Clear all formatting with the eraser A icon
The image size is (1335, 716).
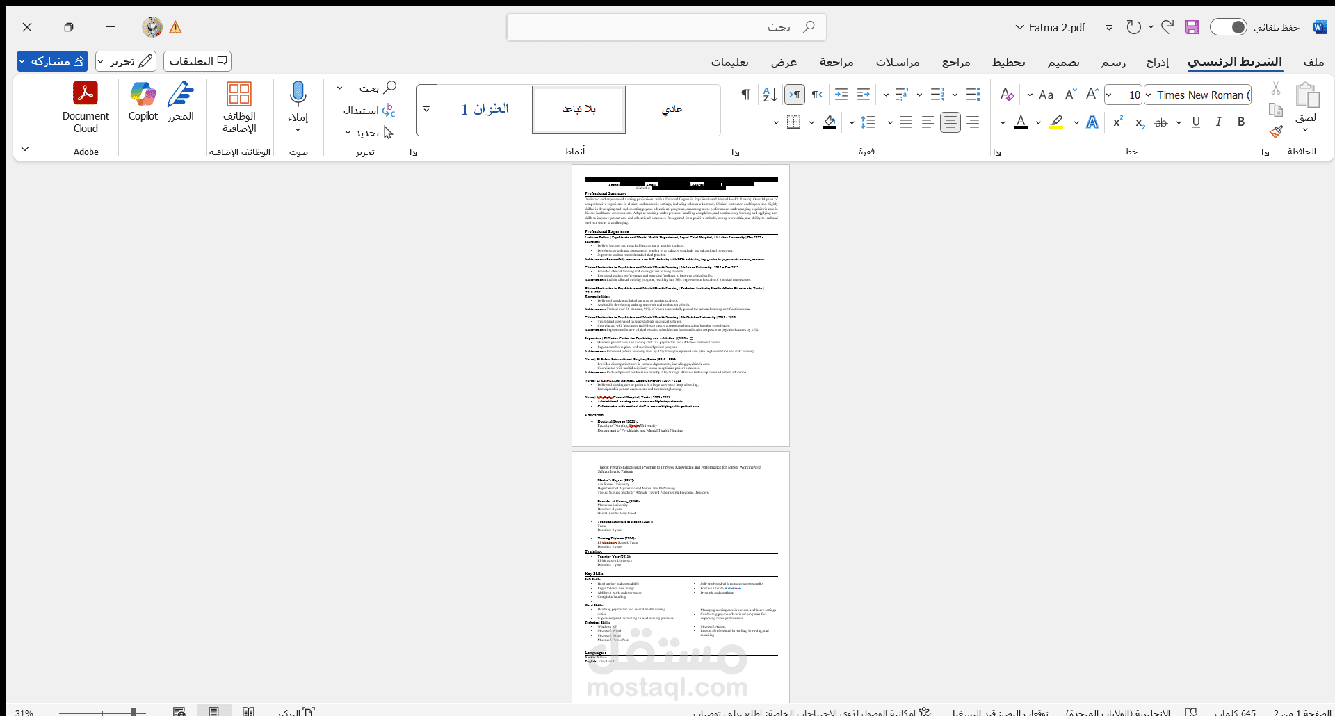[x=1007, y=95]
